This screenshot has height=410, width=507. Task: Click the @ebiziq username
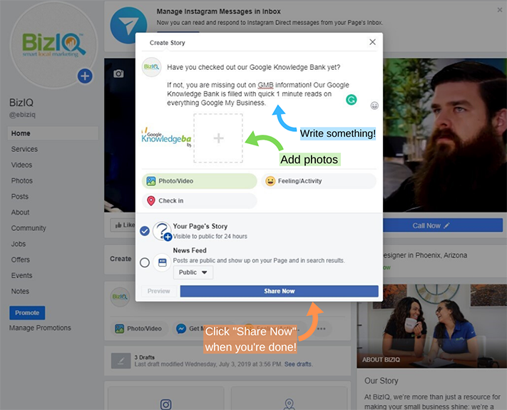point(22,115)
